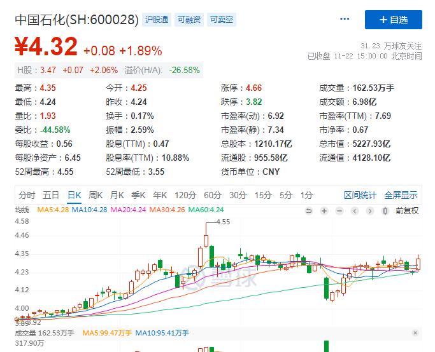Image resolution: width=435 pixels, height=352 pixels.
Task: Click the 52周最高 value 4.55
Action: (x=65, y=172)
